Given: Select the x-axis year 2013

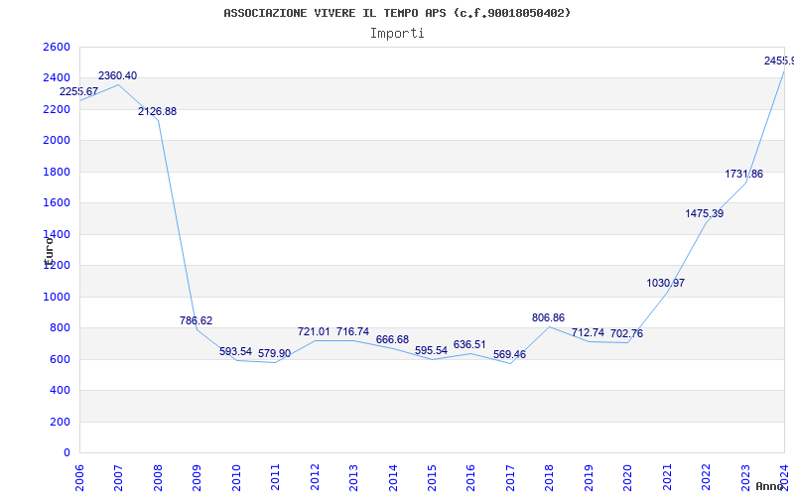Looking at the screenshot, I should pyautogui.click(x=354, y=478).
